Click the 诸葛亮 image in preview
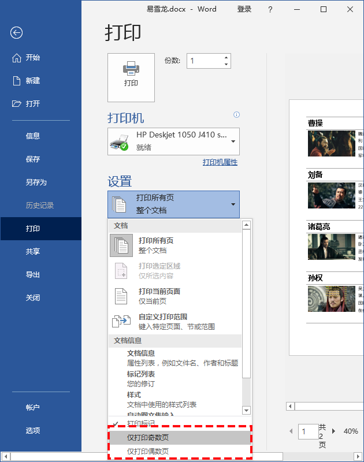The width and height of the screenshot is (364, 462). [332, 247]
